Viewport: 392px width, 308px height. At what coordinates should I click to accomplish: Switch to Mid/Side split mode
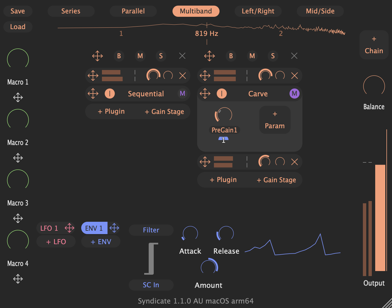click(320, 11)
